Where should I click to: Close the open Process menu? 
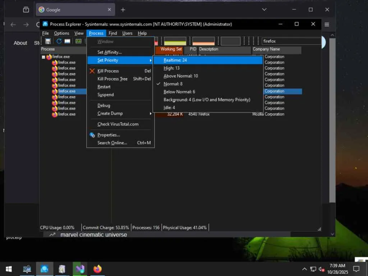coord(96,33)
